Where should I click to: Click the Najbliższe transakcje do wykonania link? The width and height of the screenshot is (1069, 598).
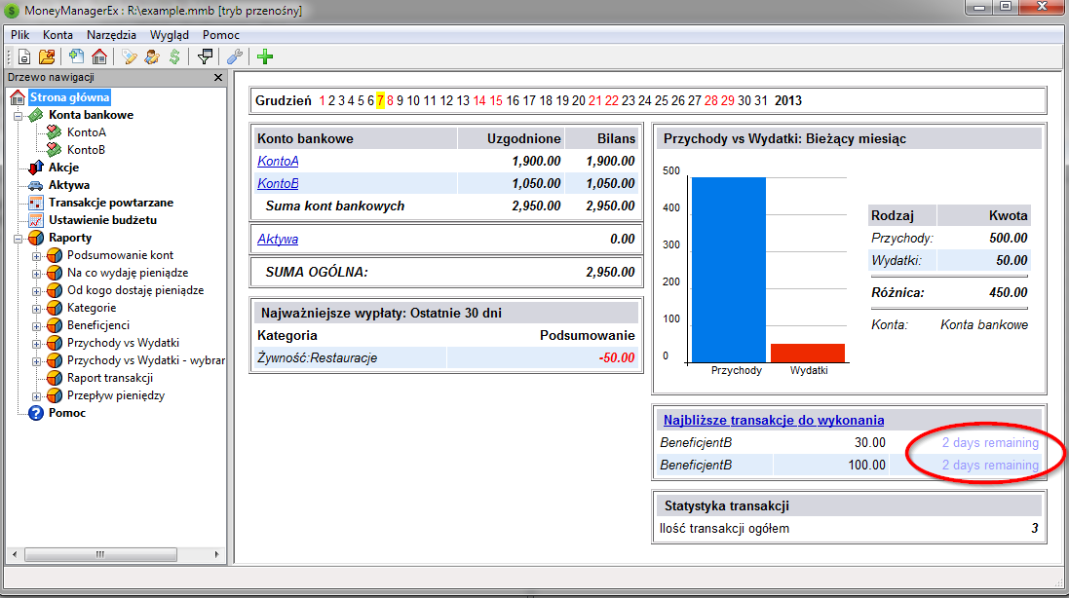pyautogui.click(x=774, y=420)
